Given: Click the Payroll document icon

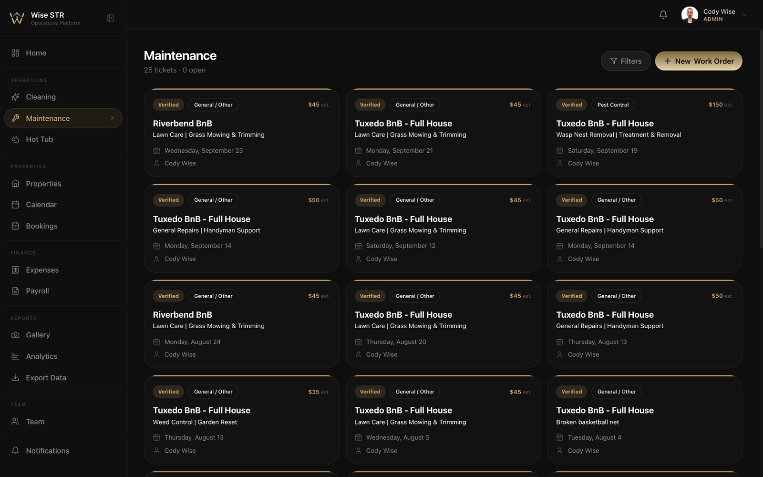Looking at the screenshot, I should (x=15, y=291).
